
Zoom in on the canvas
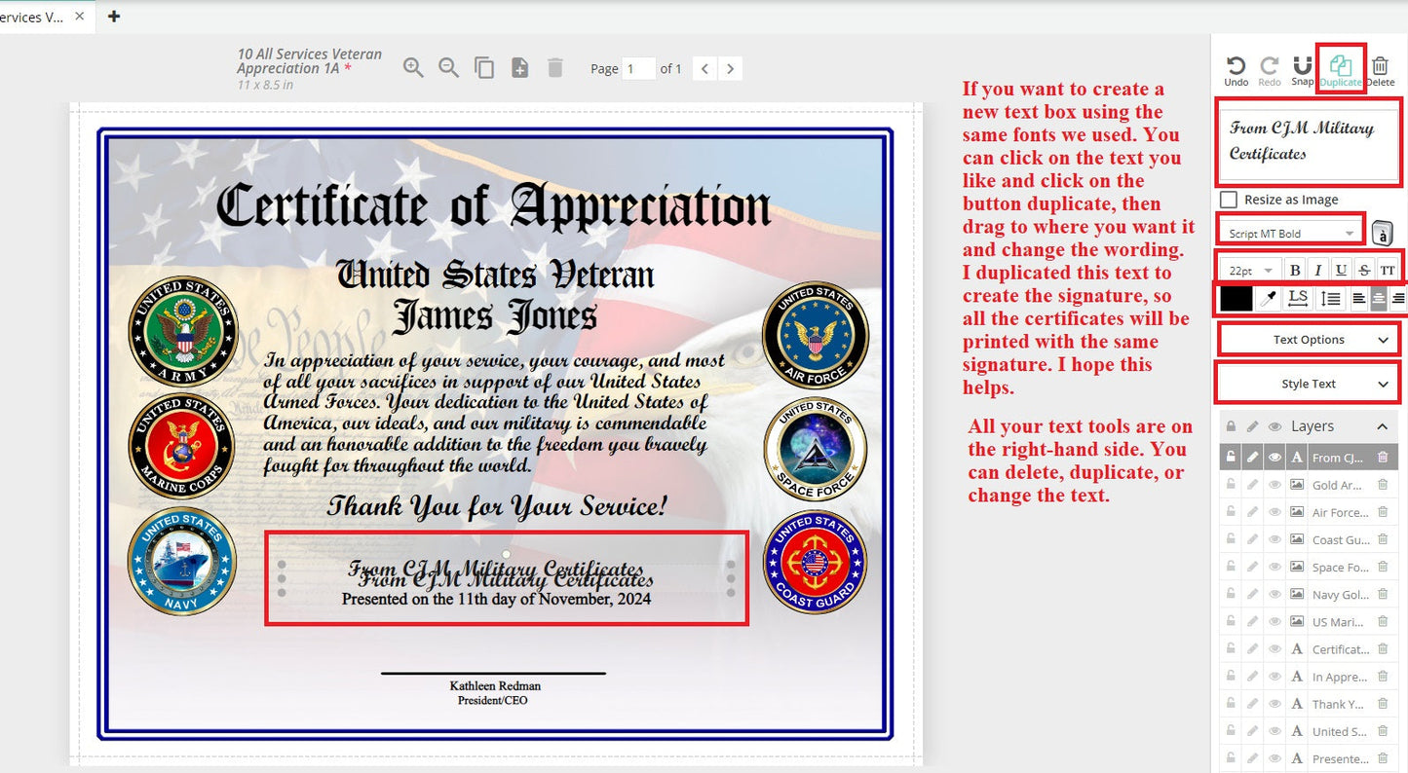413,68
